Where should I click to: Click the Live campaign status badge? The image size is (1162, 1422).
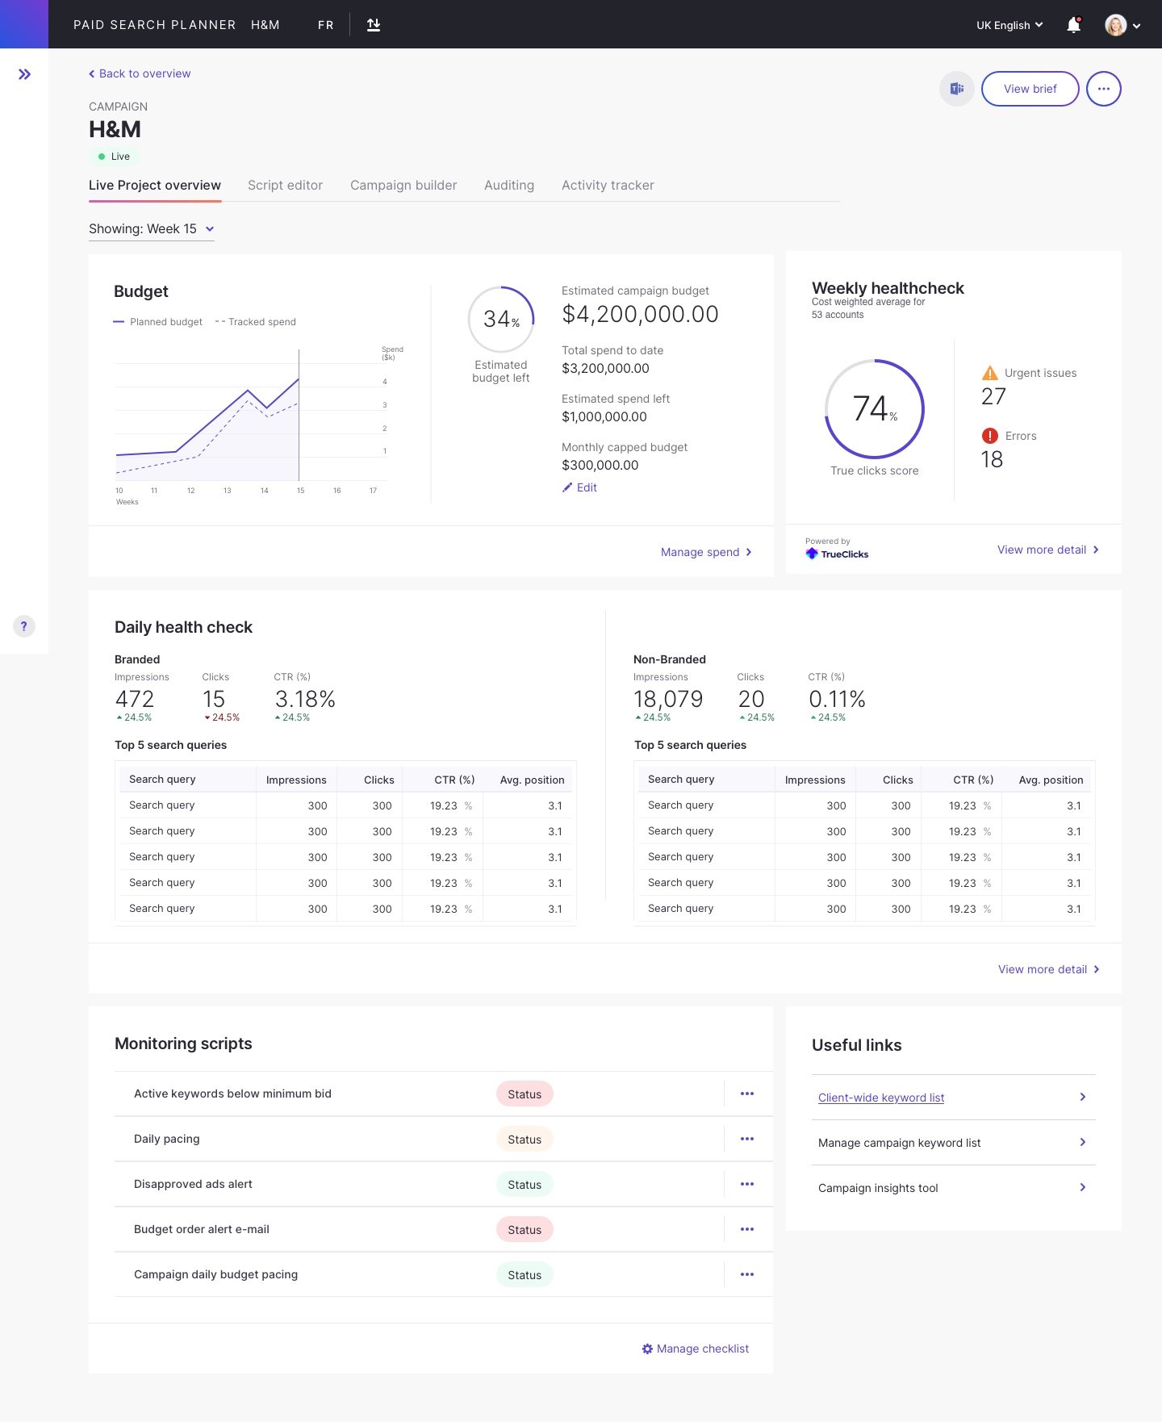[x=114, y=157]
